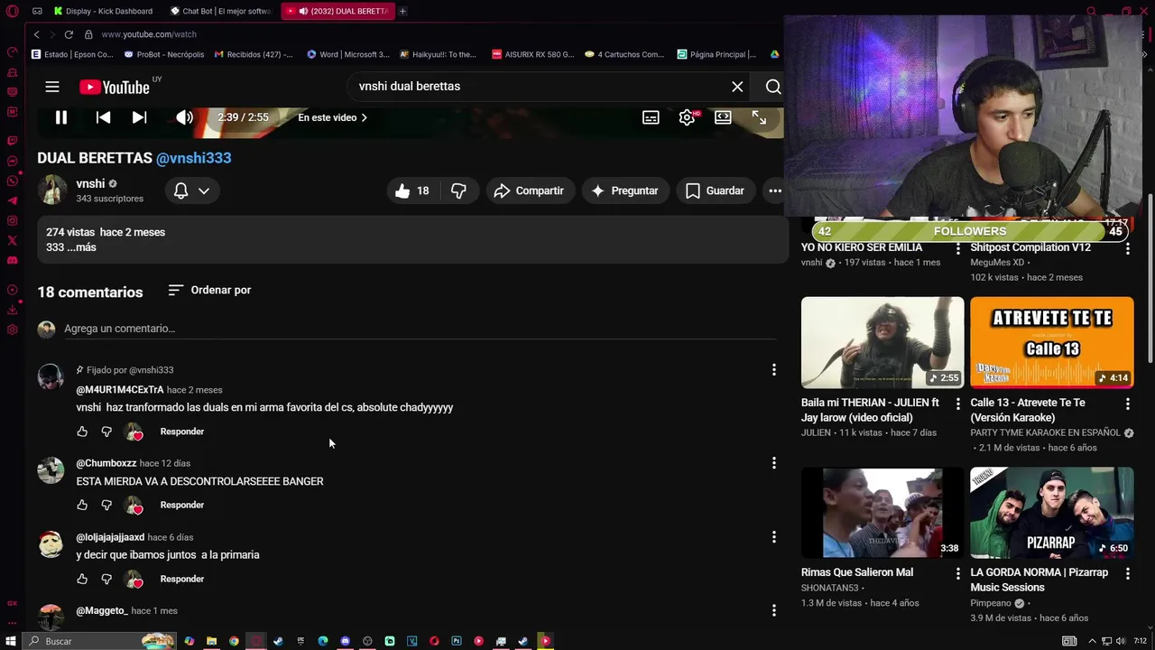Open the Discord icon in Opera sidebar
1155x650 pixels.
pos(12,260)
